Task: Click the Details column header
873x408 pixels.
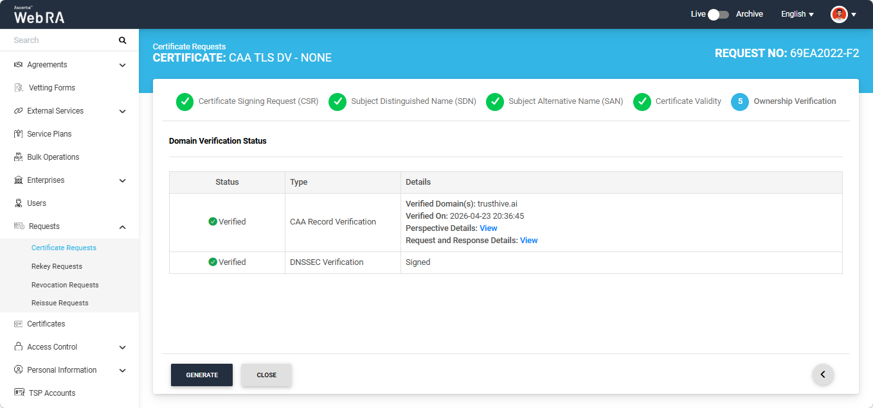Action: (622, 182)
